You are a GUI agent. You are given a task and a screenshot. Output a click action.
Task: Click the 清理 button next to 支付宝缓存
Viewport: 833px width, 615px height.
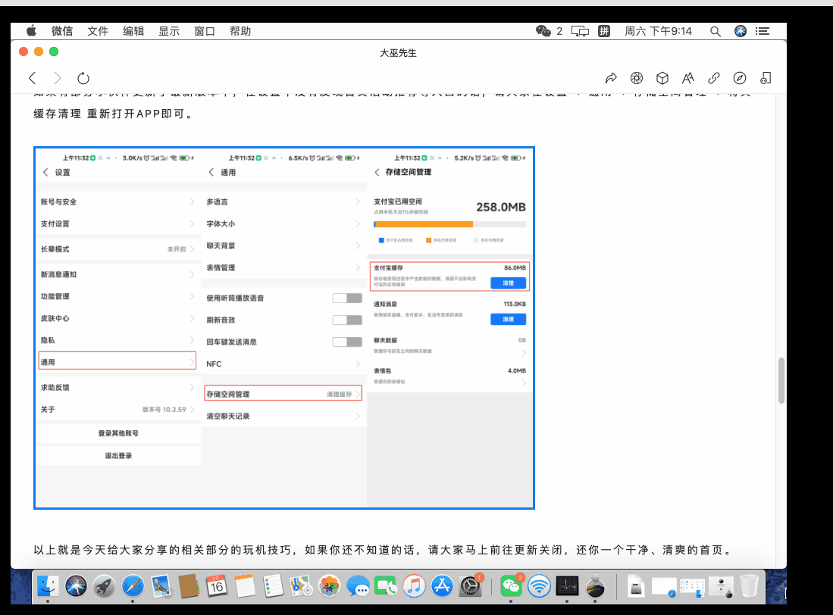pos(507,283)
